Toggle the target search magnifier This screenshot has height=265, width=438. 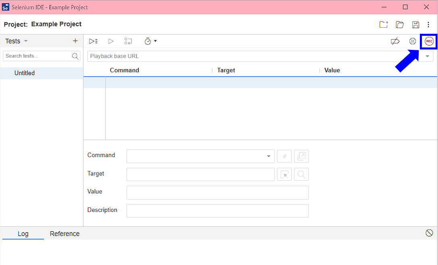(301, 174)
